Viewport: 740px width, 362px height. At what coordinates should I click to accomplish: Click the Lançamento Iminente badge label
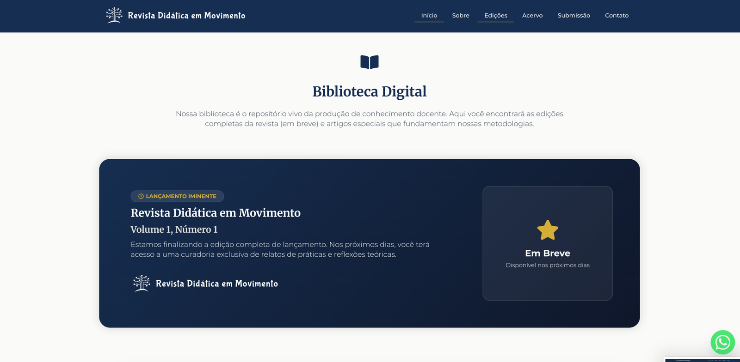coord(181,196)
